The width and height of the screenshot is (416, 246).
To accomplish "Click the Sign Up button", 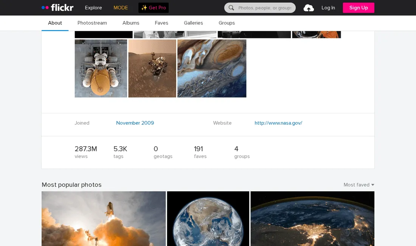I will click(359, 8).
